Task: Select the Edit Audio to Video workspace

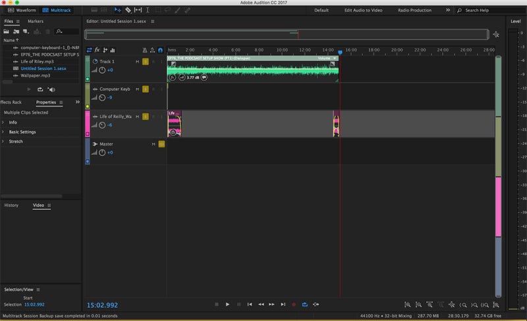Action: 363,10
